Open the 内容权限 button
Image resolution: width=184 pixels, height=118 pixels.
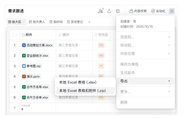tap(138, 11)
